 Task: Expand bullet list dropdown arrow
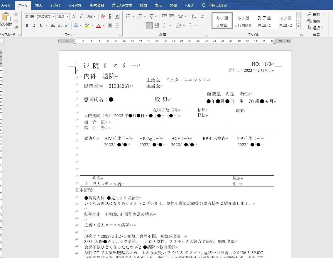click(133, 16)
